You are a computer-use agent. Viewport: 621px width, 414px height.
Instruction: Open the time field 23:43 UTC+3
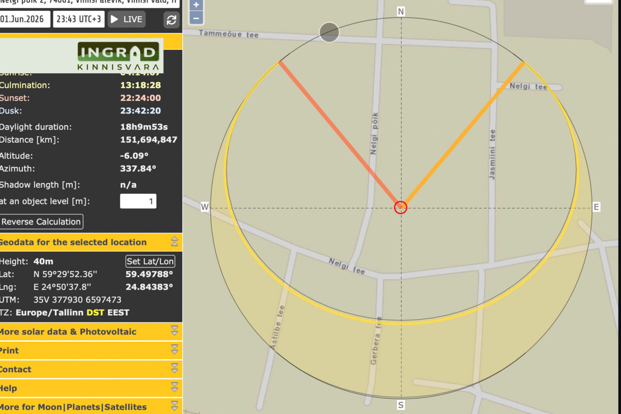click(x=79, y=19)
